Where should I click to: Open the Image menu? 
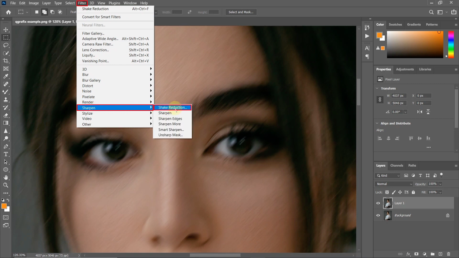[x=34, y=3]
